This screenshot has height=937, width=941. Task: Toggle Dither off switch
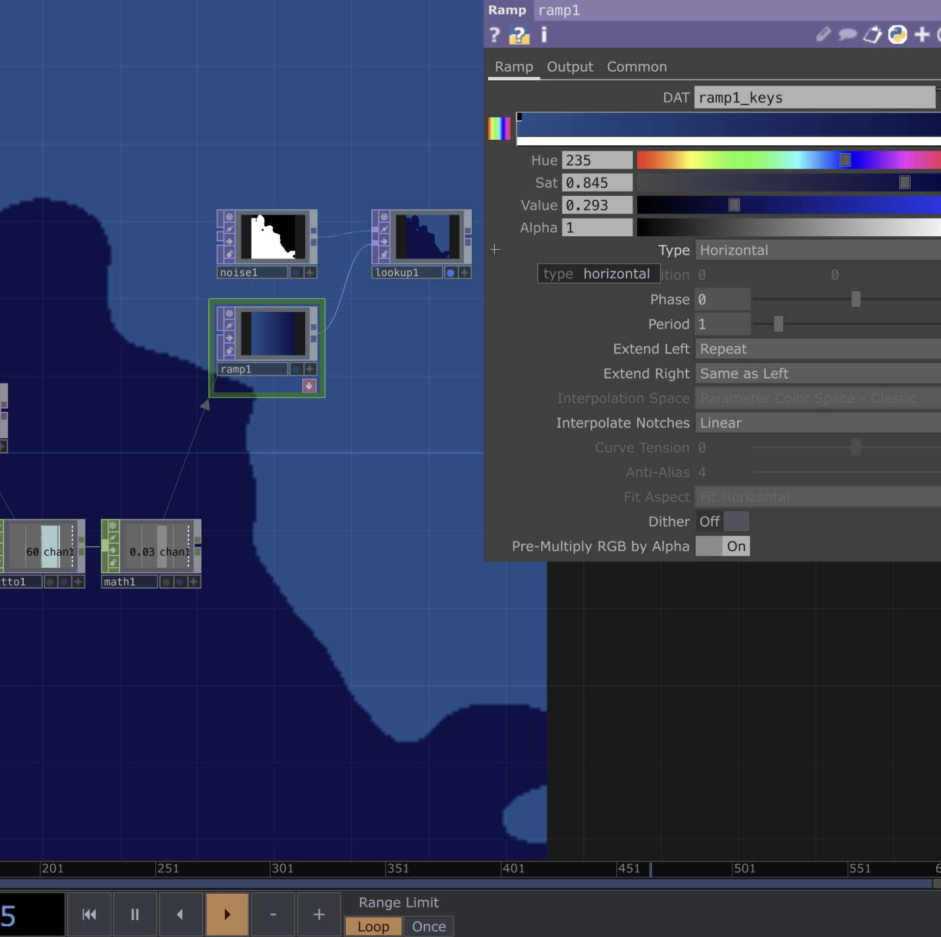click(722, 522)
